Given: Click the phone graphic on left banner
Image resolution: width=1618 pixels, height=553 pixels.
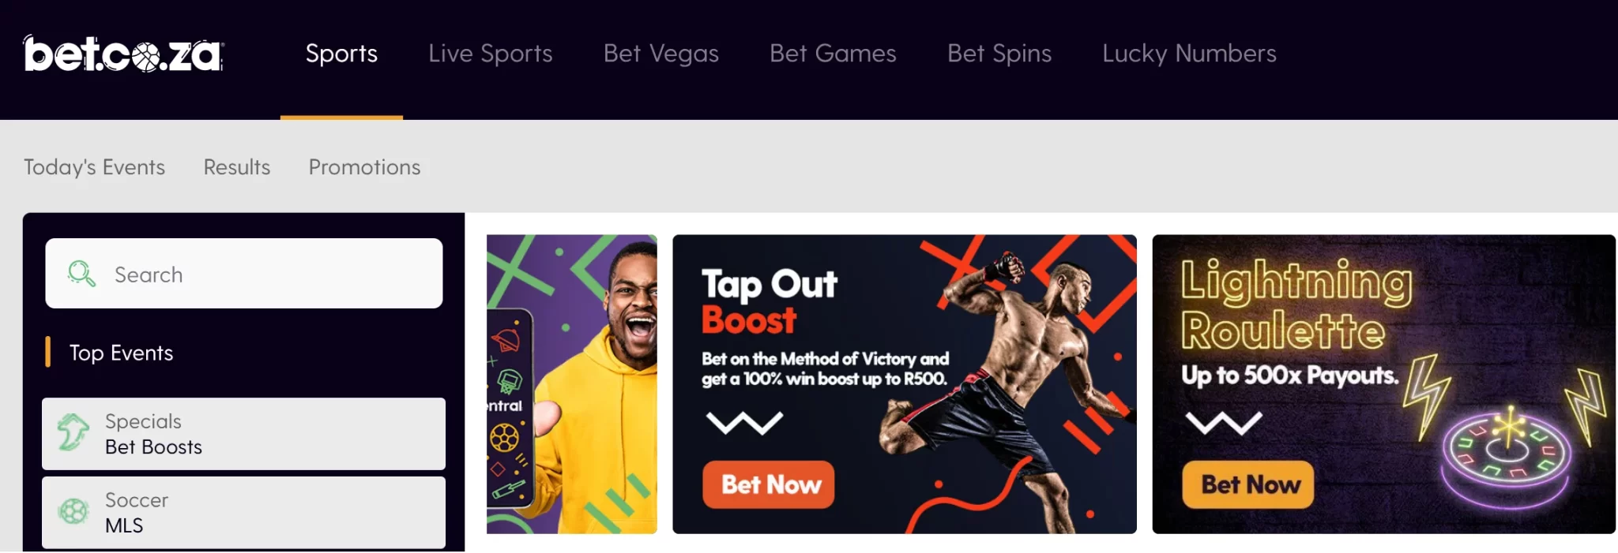Looking at the screenshot, I should pyautogui.click(x=508, y=407).
